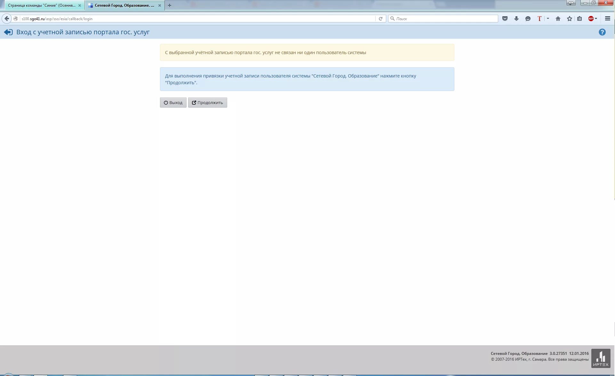Close the 'Сетевой Город' tab
Screen dimensions: 615x376
[160, 5]
